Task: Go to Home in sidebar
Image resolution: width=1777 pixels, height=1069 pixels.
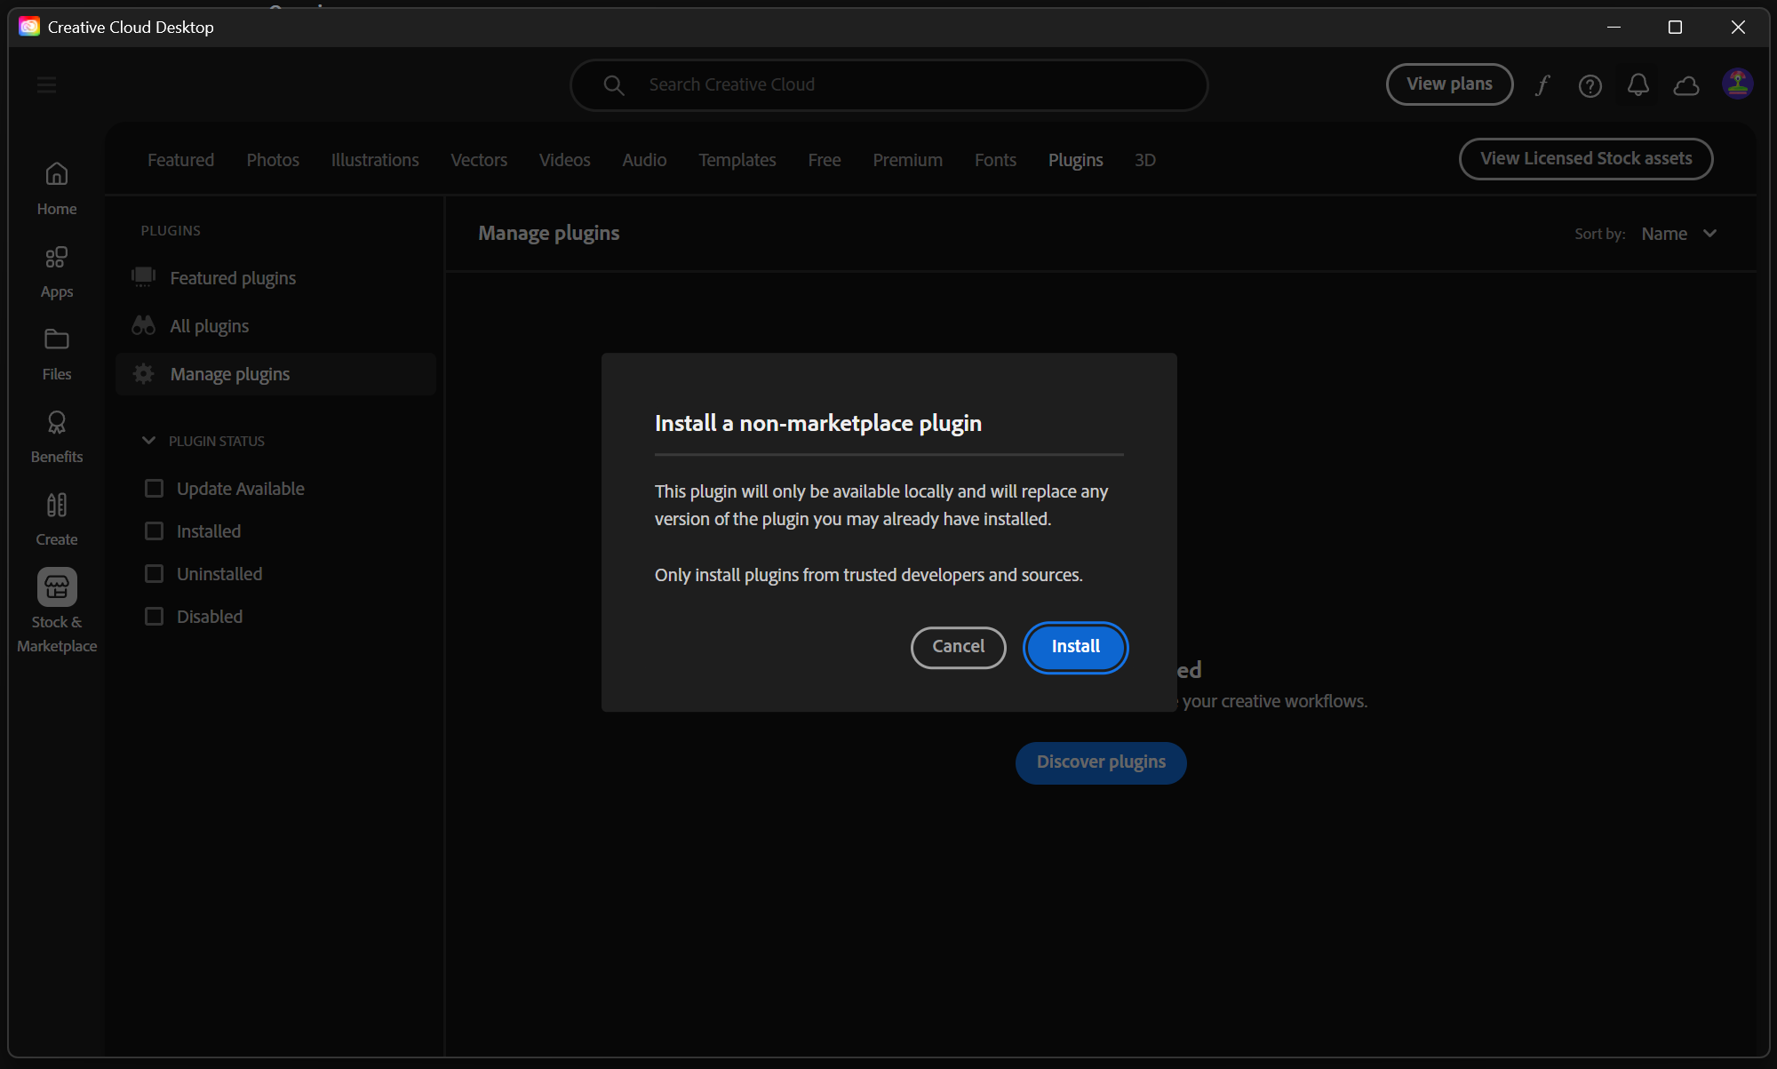Action: tap(57, 188)
